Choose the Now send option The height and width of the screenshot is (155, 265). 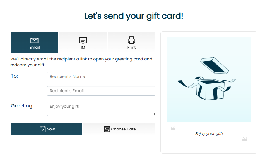[x=47, y=129]
